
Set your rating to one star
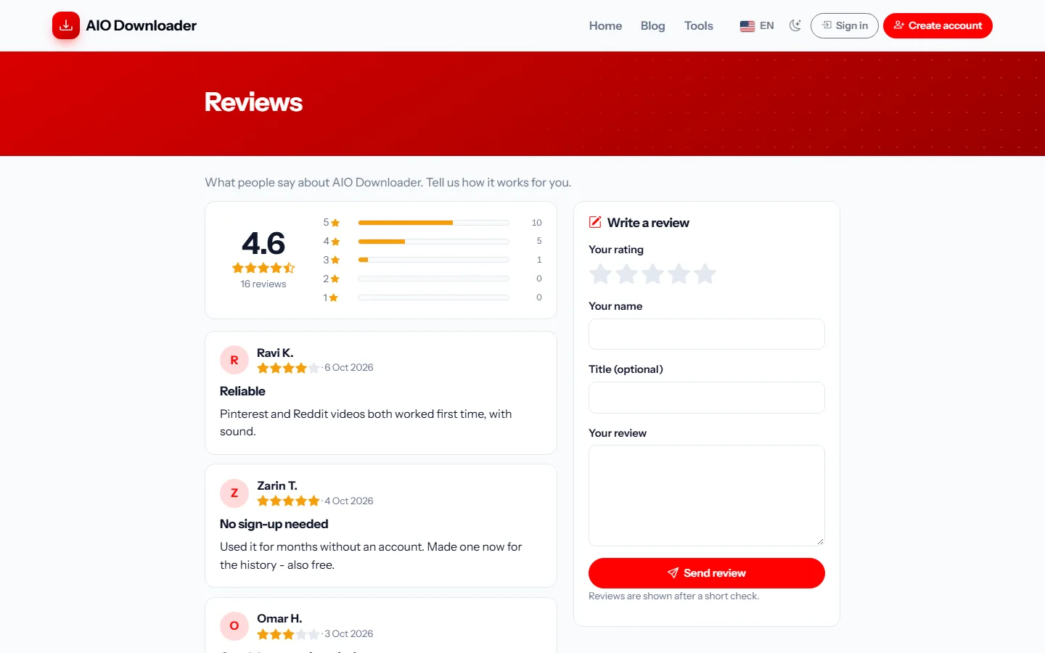pyautogui.click(x=600, y=274)
